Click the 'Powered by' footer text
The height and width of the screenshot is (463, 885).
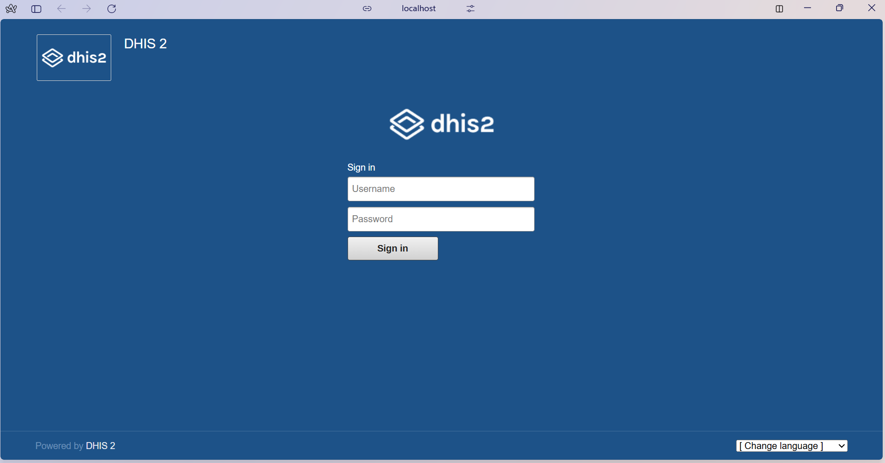pyautogui.click(x=60, y=446)
